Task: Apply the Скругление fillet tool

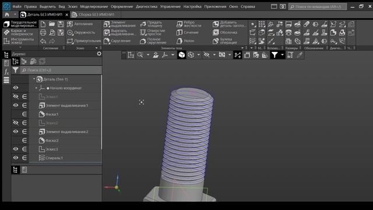Action: (x=117, y=41)
